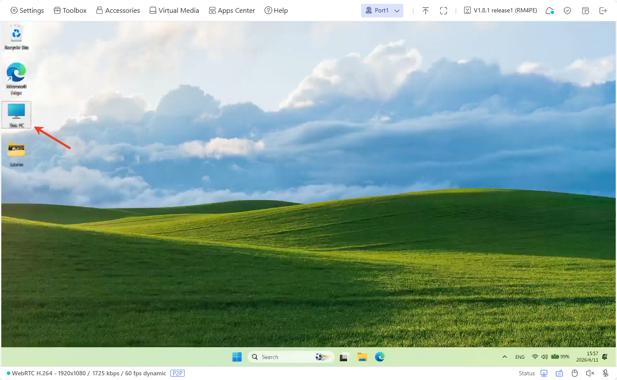The height and width of the screenshot is (380, 617).
Task: Open the volume speaker tray icon
Action: [544, 357]
